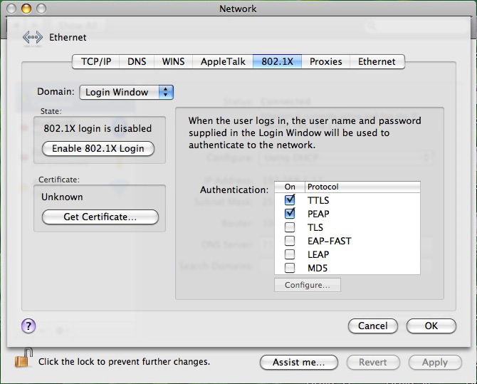Click the Protocol column header
The height and width of the screenshot is (384, 477).
pyautogui.click(x=362, y=187)
